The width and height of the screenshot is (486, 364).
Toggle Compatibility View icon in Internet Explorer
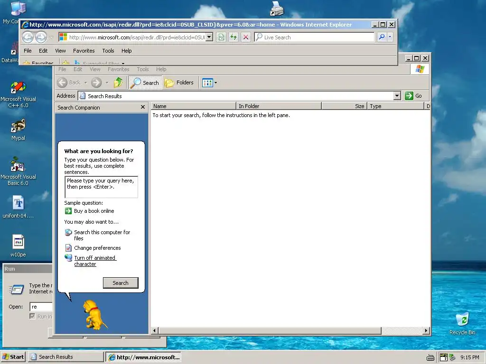(x=221, y=37)
